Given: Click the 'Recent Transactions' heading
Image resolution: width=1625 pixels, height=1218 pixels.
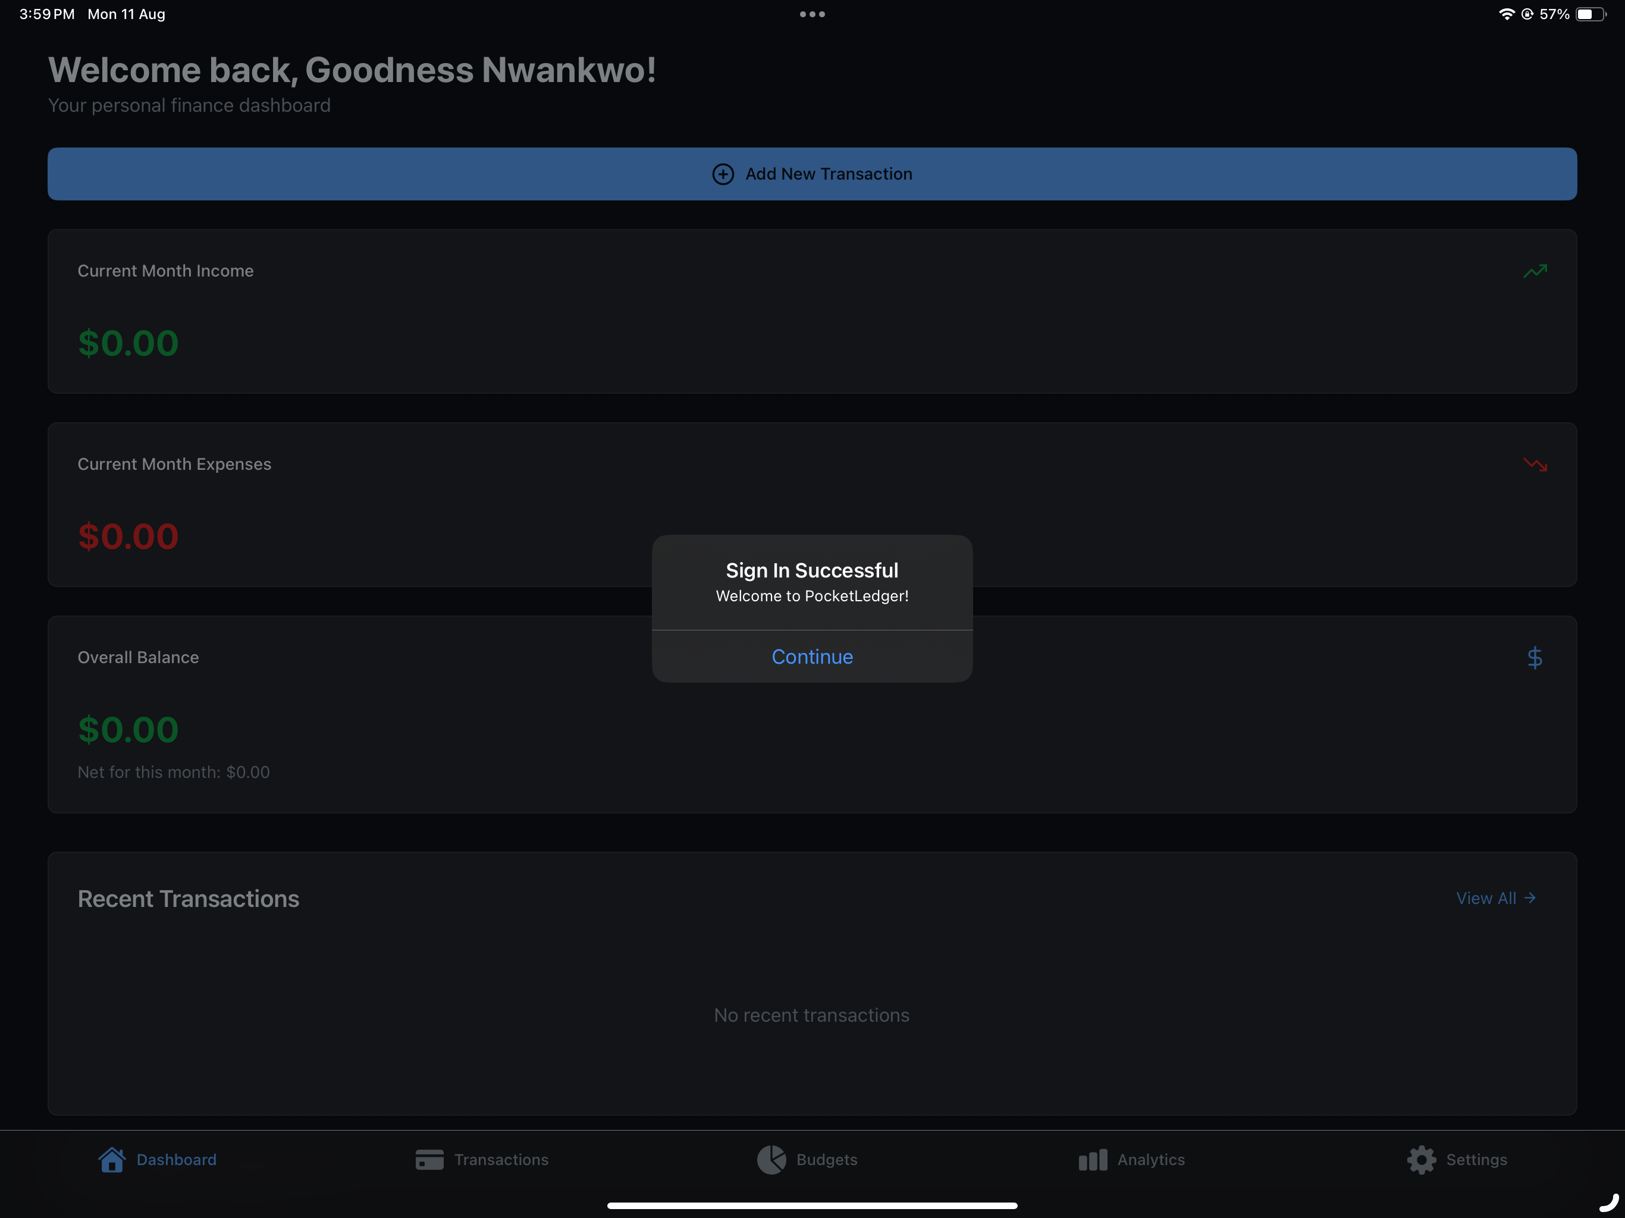Looking at the screenshot, I should 188,899.
